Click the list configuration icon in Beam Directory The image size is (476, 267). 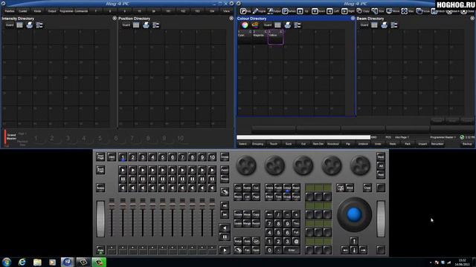pyautogui.click(x=394, y=25)
